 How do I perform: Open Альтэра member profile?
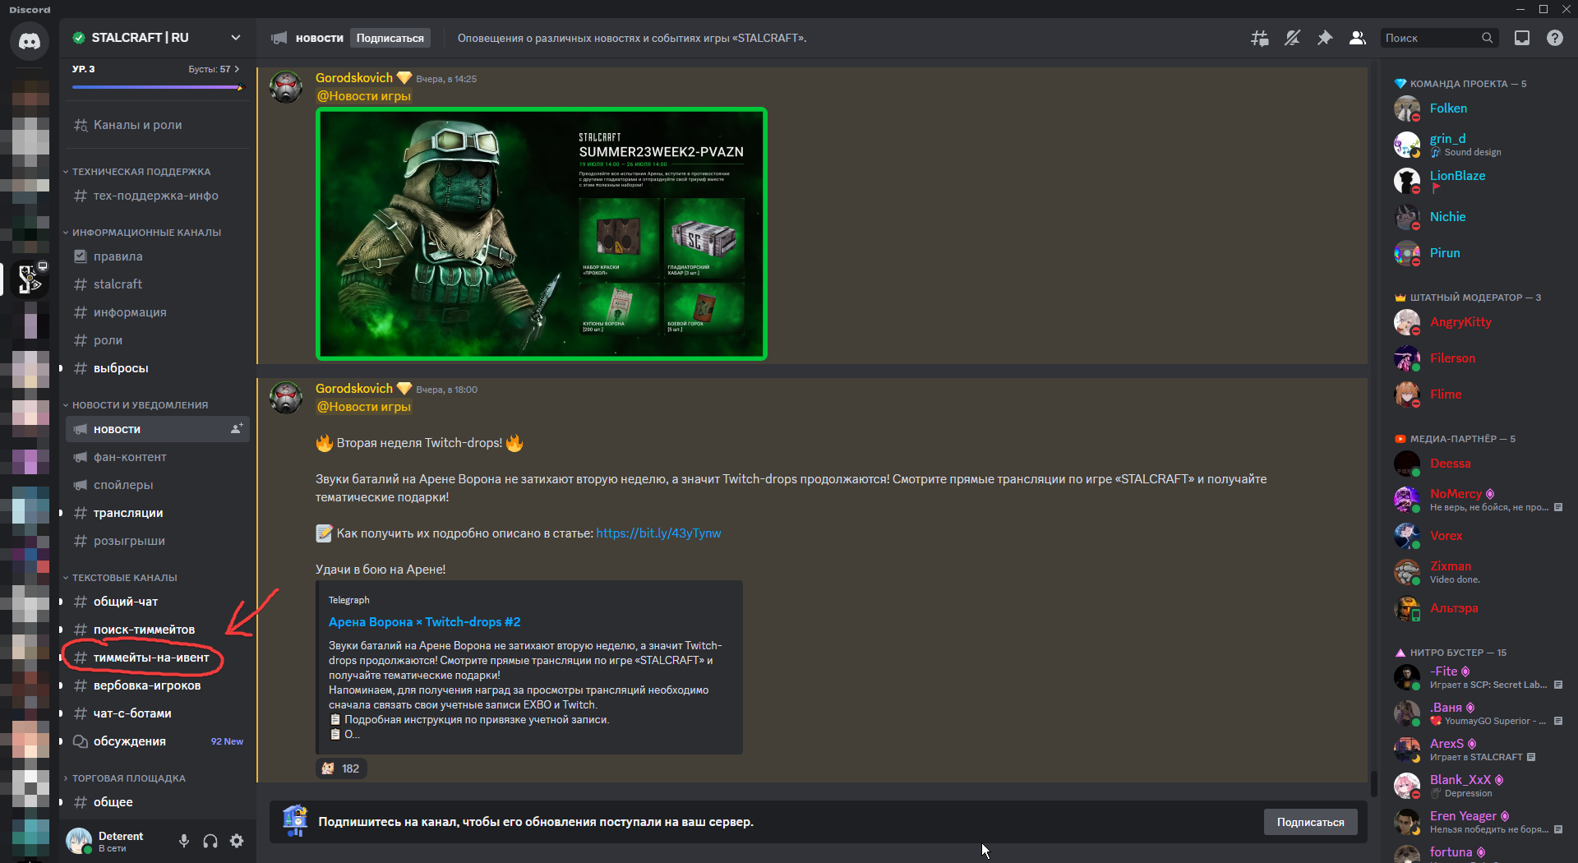point(1471,608)
